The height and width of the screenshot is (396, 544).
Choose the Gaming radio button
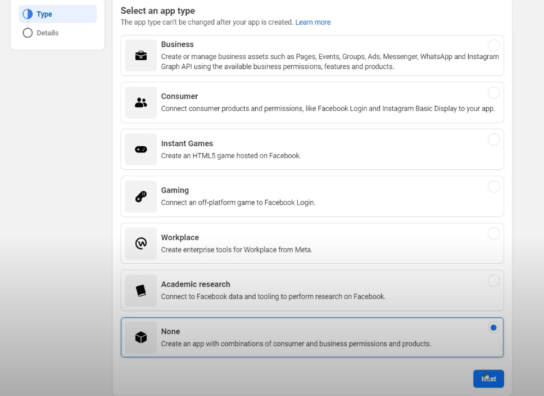click(x=493, y=187)
